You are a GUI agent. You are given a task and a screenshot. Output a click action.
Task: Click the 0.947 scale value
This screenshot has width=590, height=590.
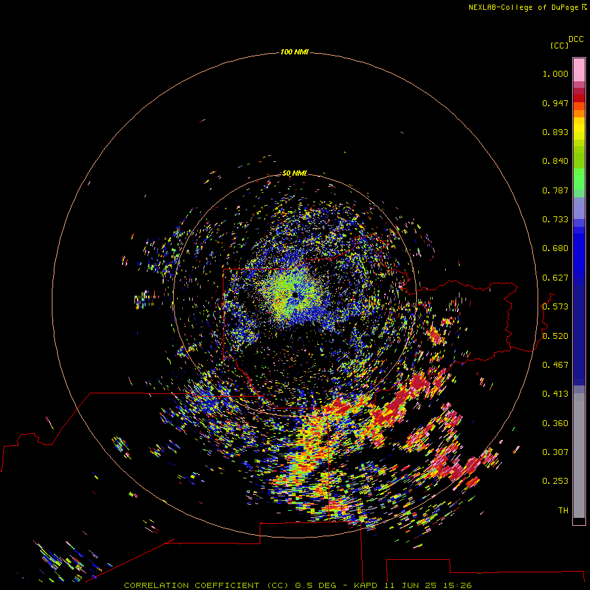[555, 103]
